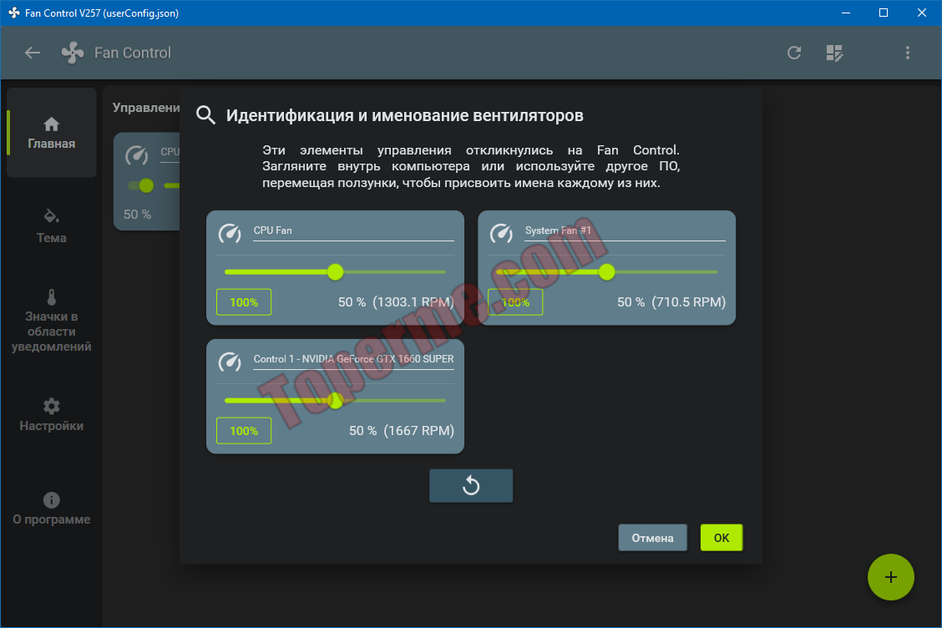Click the back arrow in header
This screenshot has height=628, width=942.
33,53
